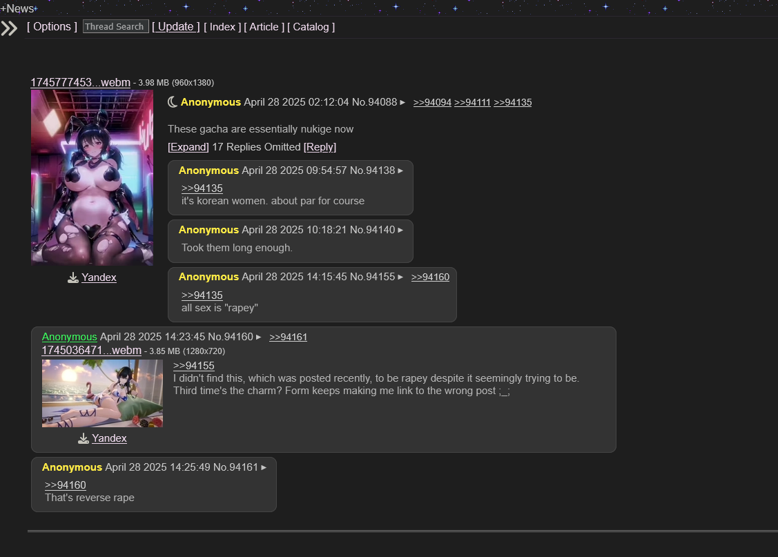
Task: Click post number No.94140
Action: (373, 230)
